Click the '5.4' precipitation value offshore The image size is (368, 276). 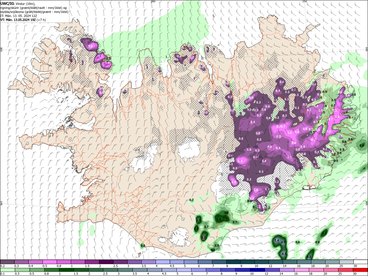277,240
